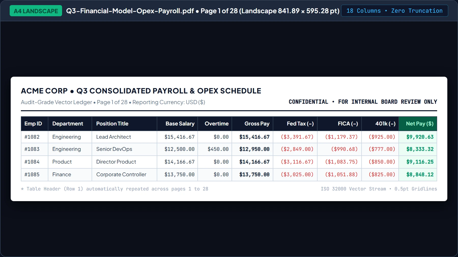Select Fed Tax value ($3,391.67)

coord(295,137)
